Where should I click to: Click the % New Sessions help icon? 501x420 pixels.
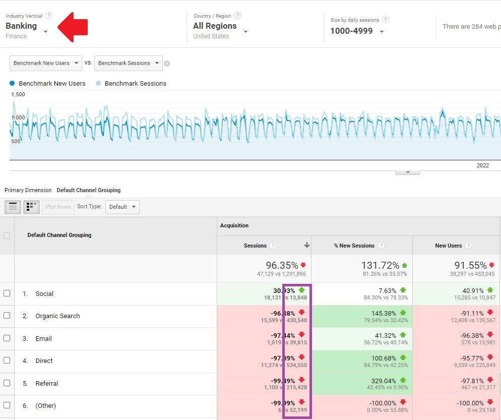click(381, 246)
